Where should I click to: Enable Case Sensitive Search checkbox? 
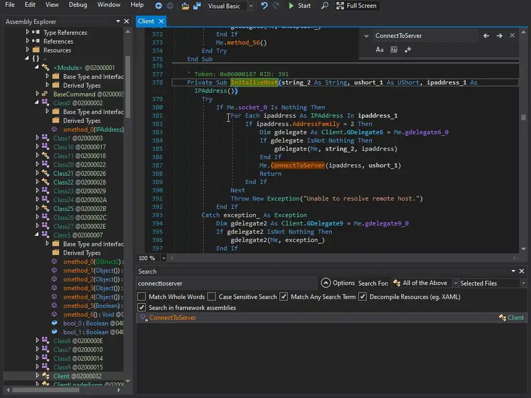tap(212, 297)
